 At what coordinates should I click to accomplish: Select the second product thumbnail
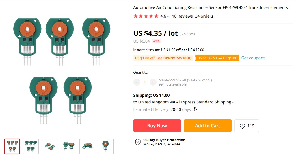(31, 146)
